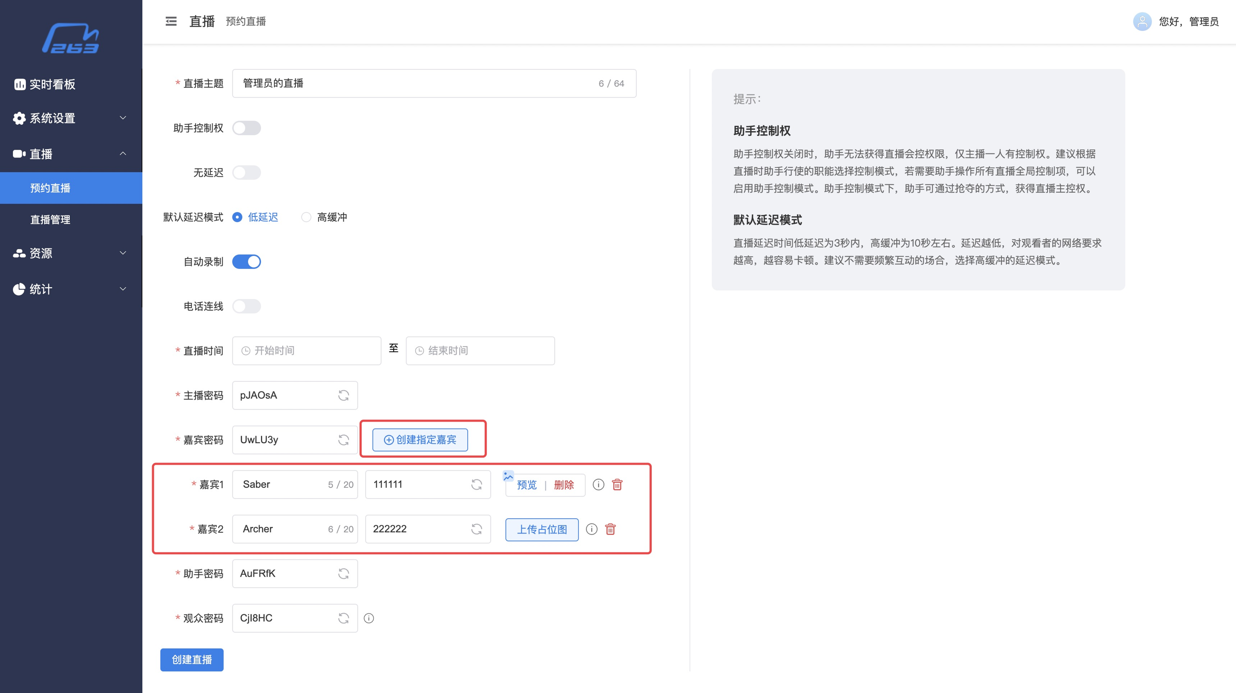Enable the 助手控制权 switch
Image resolution: width=1236 pixels, height=693 pixels.
click(x=247, y=128)
